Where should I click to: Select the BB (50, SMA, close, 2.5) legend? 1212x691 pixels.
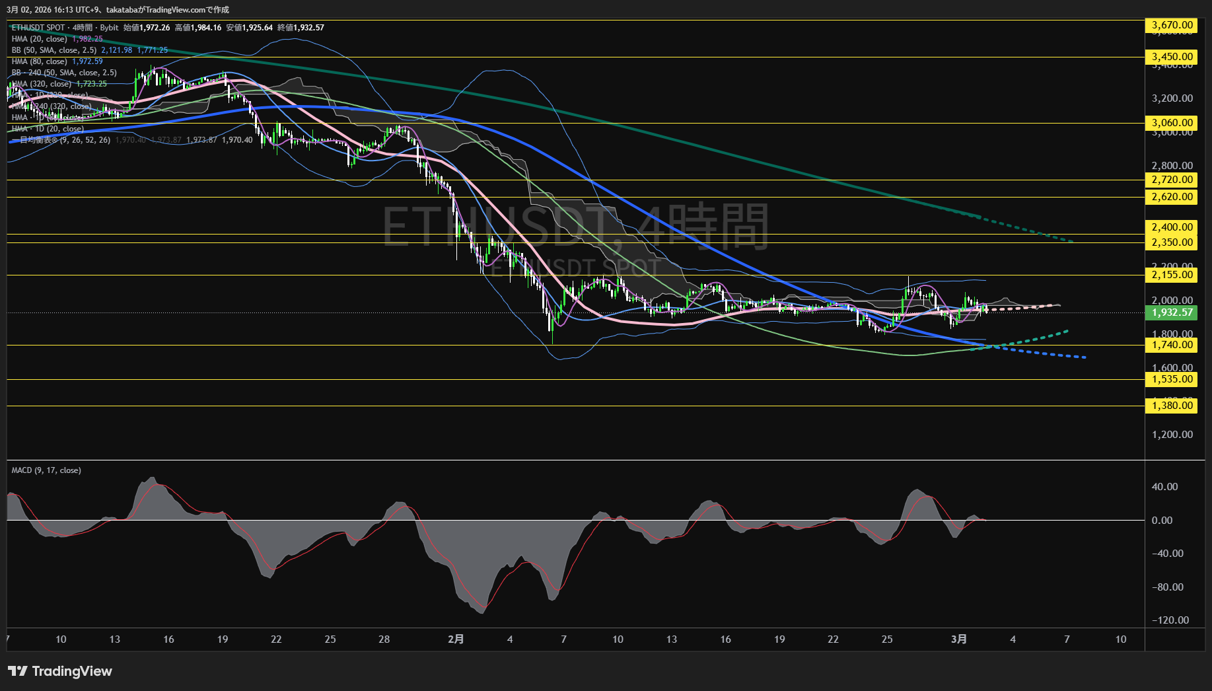tap(54, 50)
